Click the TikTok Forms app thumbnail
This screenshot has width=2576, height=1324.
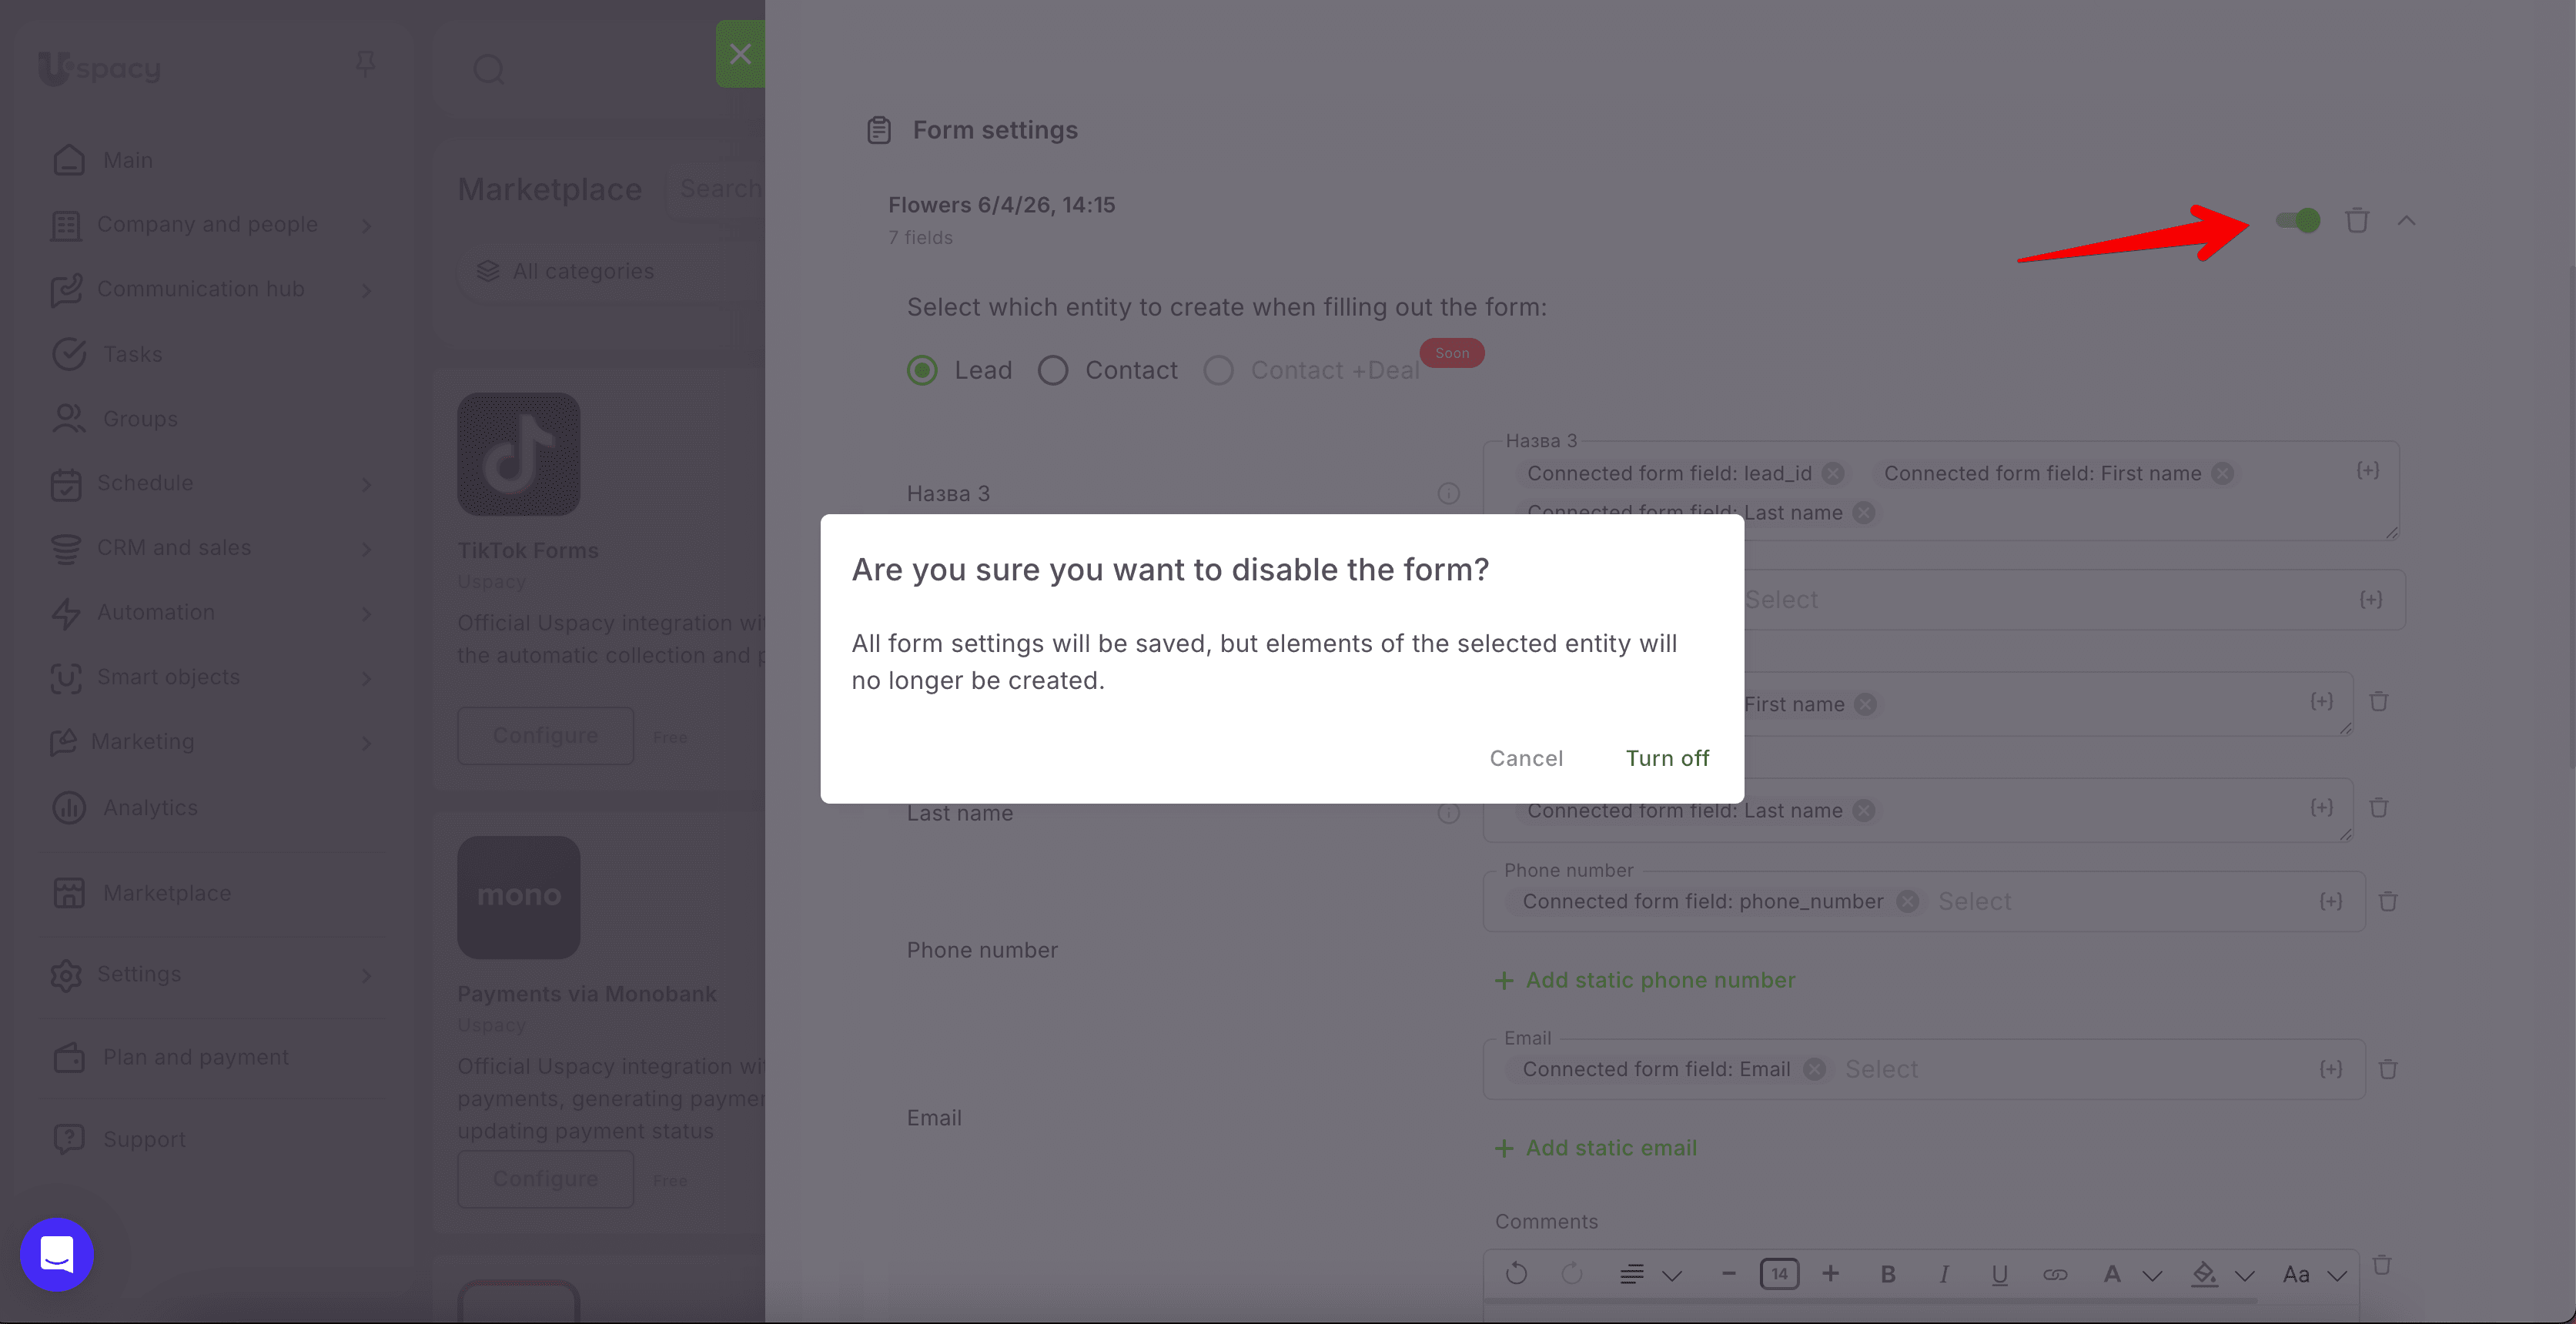519,454
